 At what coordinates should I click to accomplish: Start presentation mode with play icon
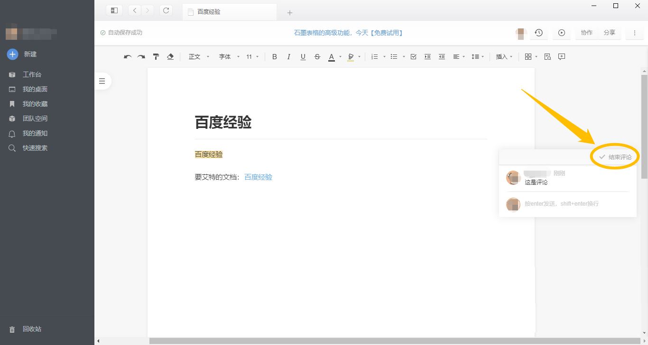562,33
